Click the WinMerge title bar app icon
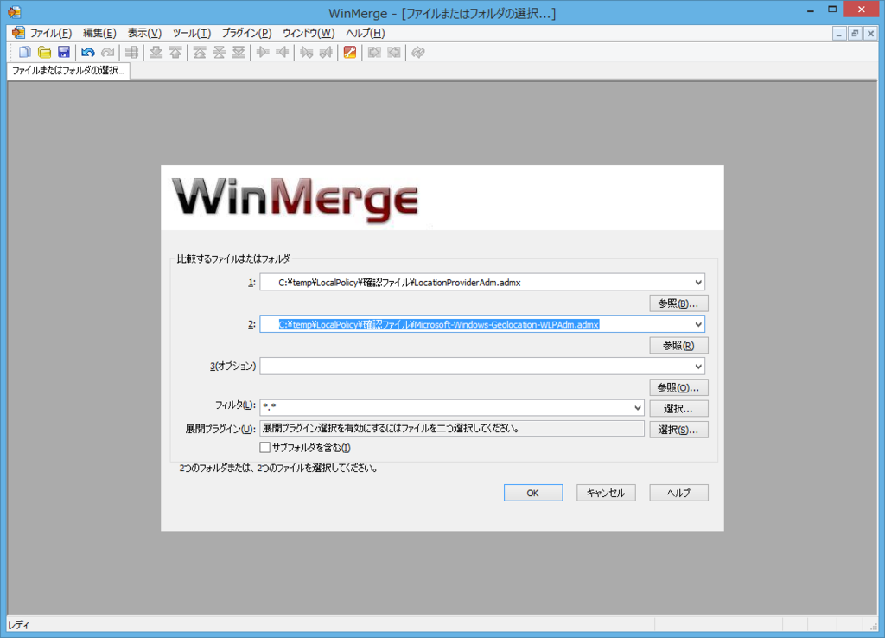The image size is (885, 638). click(15, 11)
